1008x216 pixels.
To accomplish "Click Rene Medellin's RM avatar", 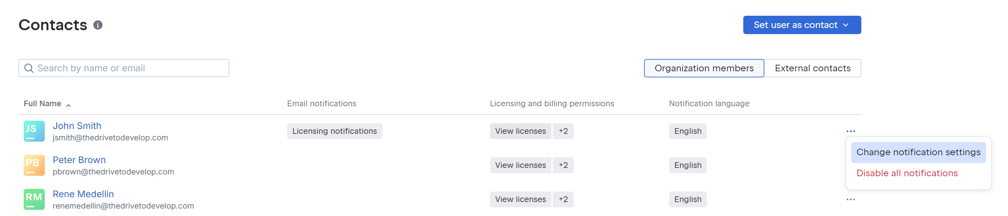I will 34,199.
